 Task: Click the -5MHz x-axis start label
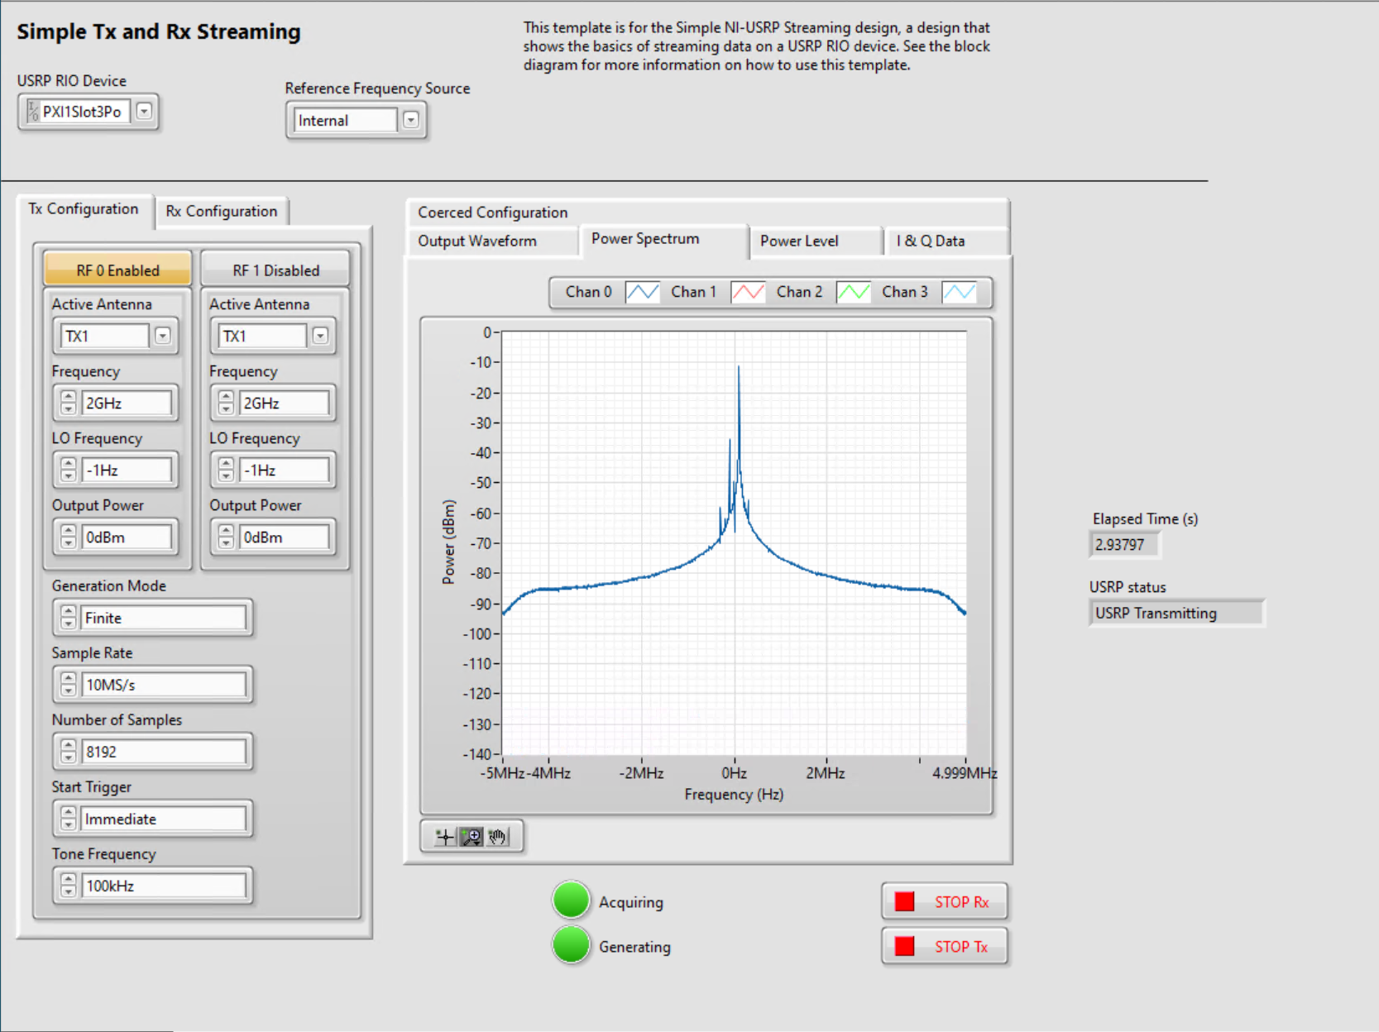click(x=503, y=773)
